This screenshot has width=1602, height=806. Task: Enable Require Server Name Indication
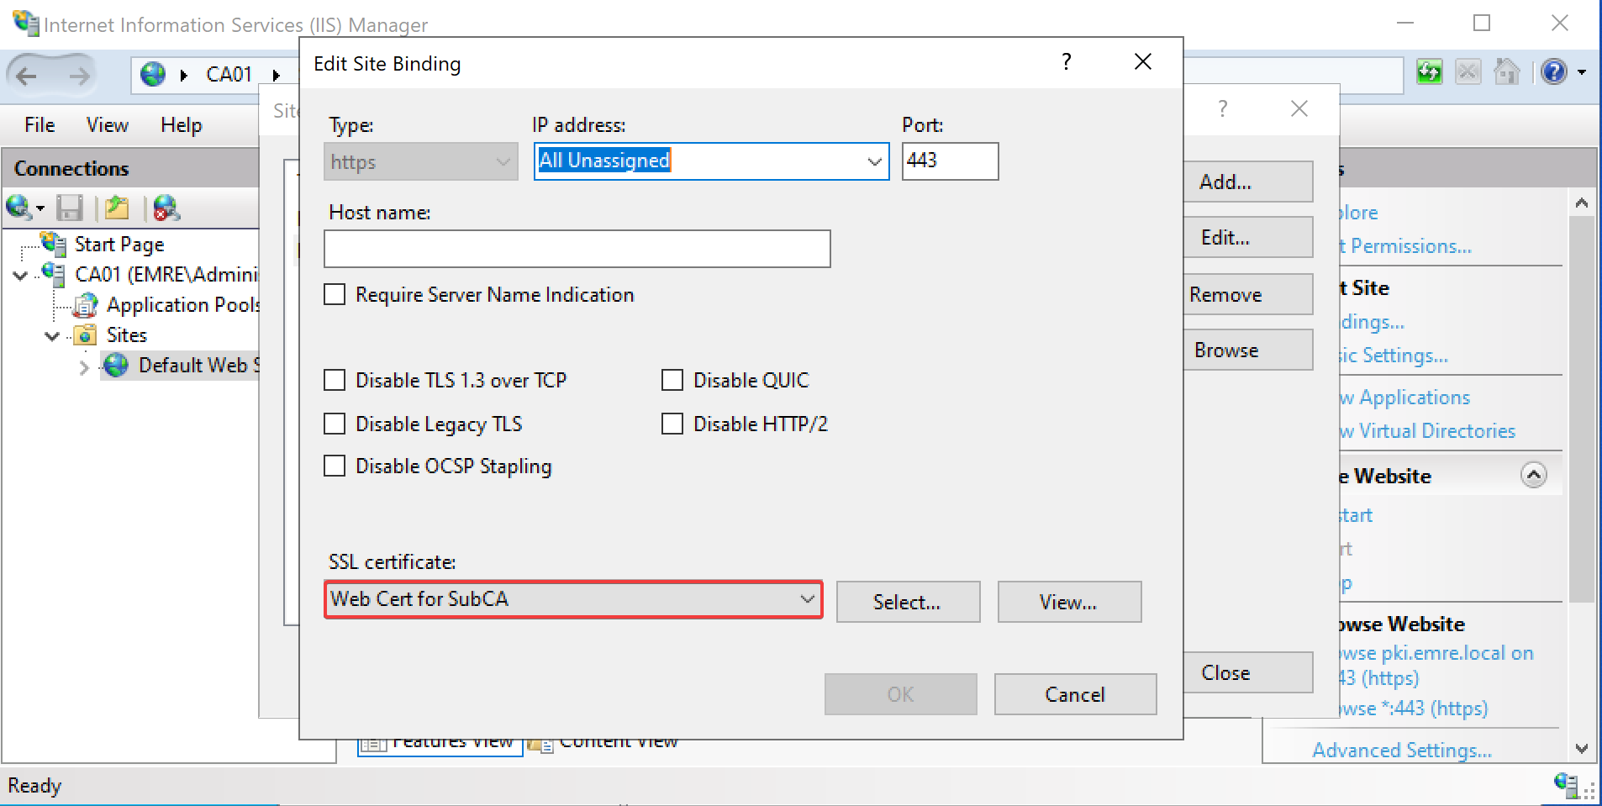(335, 295)
